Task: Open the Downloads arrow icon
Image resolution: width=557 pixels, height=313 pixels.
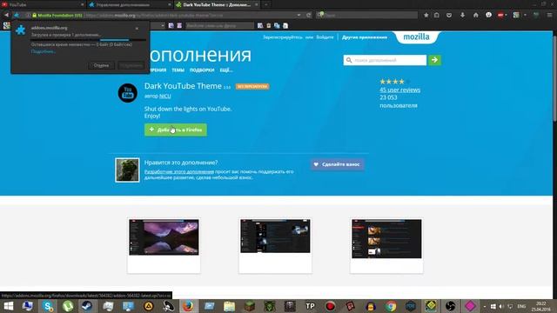Action: [x=462, y=15]
